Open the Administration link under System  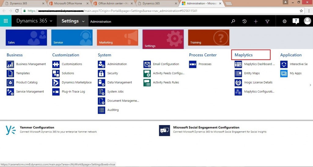pyautogui.click(x=117, y=64)
